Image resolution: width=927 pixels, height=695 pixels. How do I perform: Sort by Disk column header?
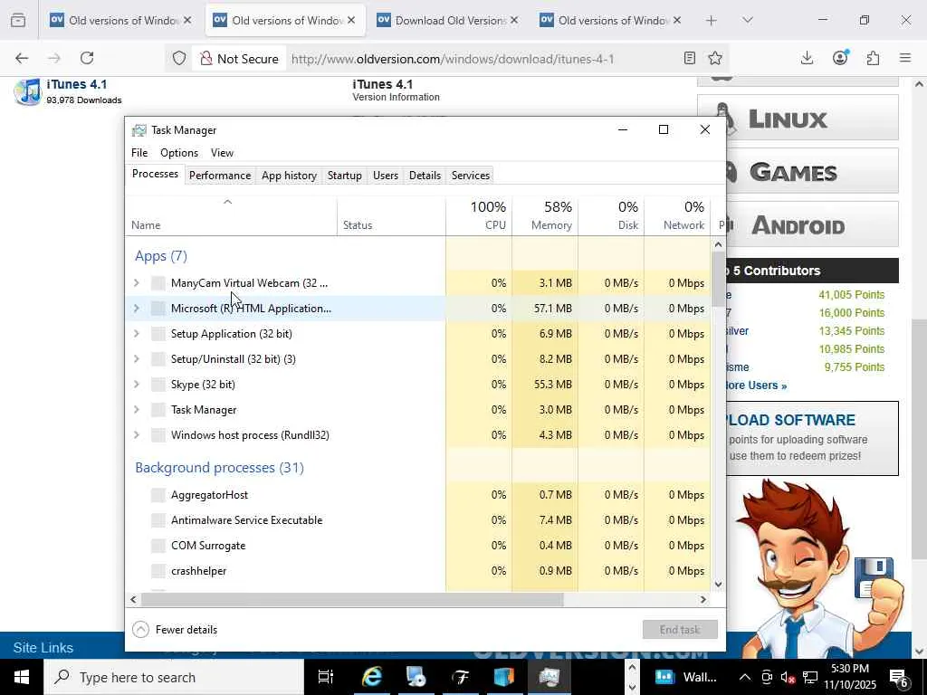[x=611, y=215]
